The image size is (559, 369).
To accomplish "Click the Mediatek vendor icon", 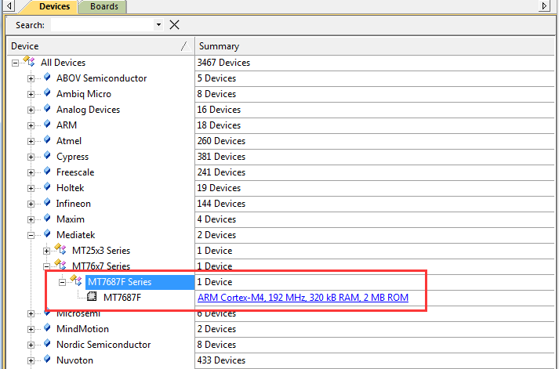I will [47, 234].
